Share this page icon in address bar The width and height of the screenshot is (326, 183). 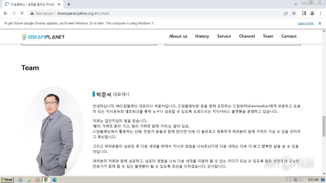tap(286, 13)
